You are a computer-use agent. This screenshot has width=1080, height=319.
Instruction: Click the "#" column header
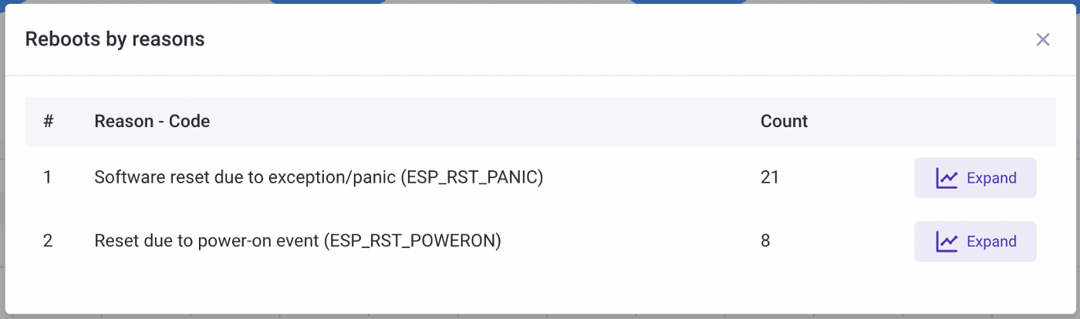click(48, 122)
